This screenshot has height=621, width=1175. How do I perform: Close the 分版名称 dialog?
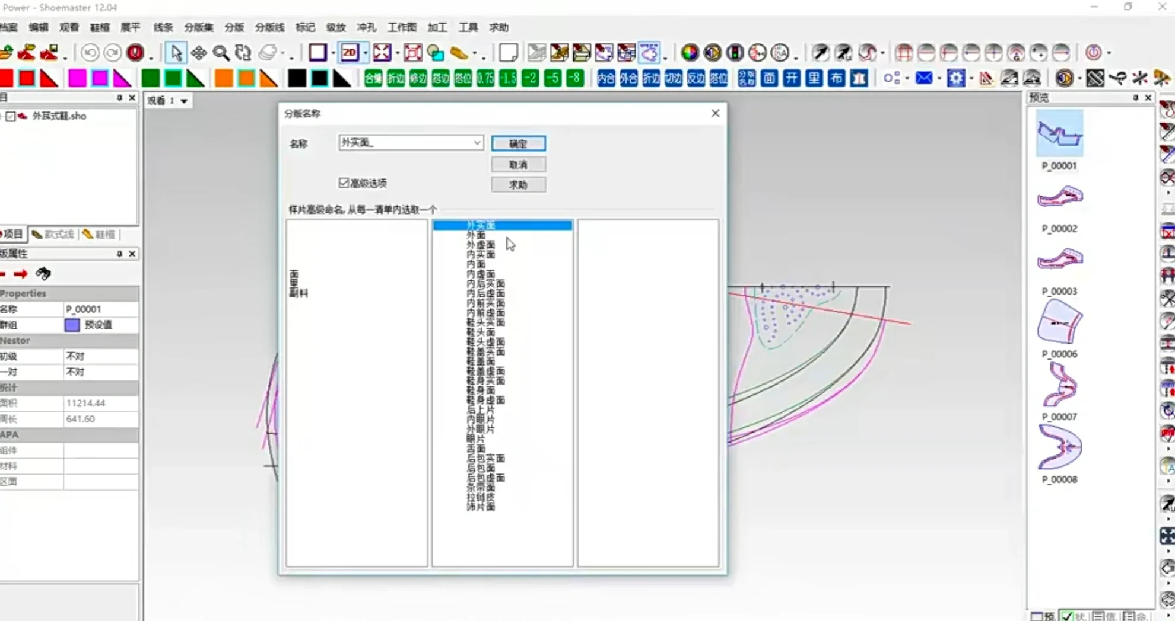coord(715,113)
